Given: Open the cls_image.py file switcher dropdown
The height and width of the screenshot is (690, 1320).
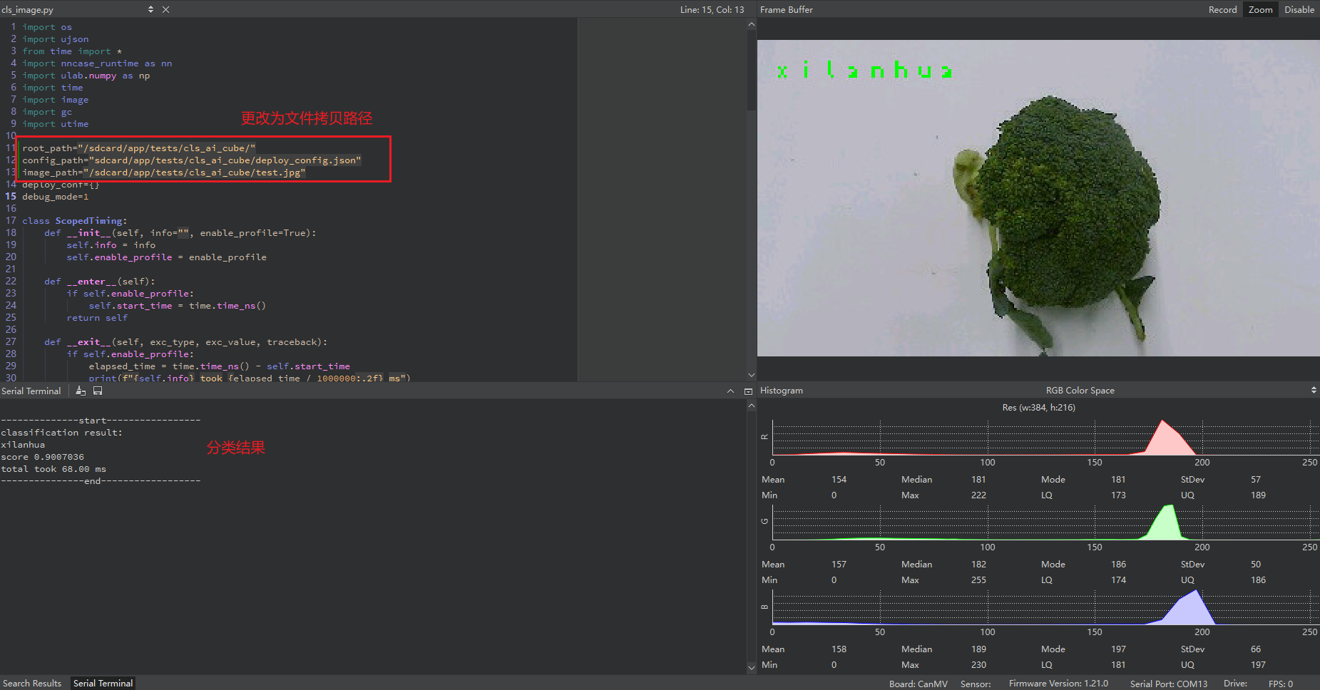Looking at the screenshot, I should (150, 9).
